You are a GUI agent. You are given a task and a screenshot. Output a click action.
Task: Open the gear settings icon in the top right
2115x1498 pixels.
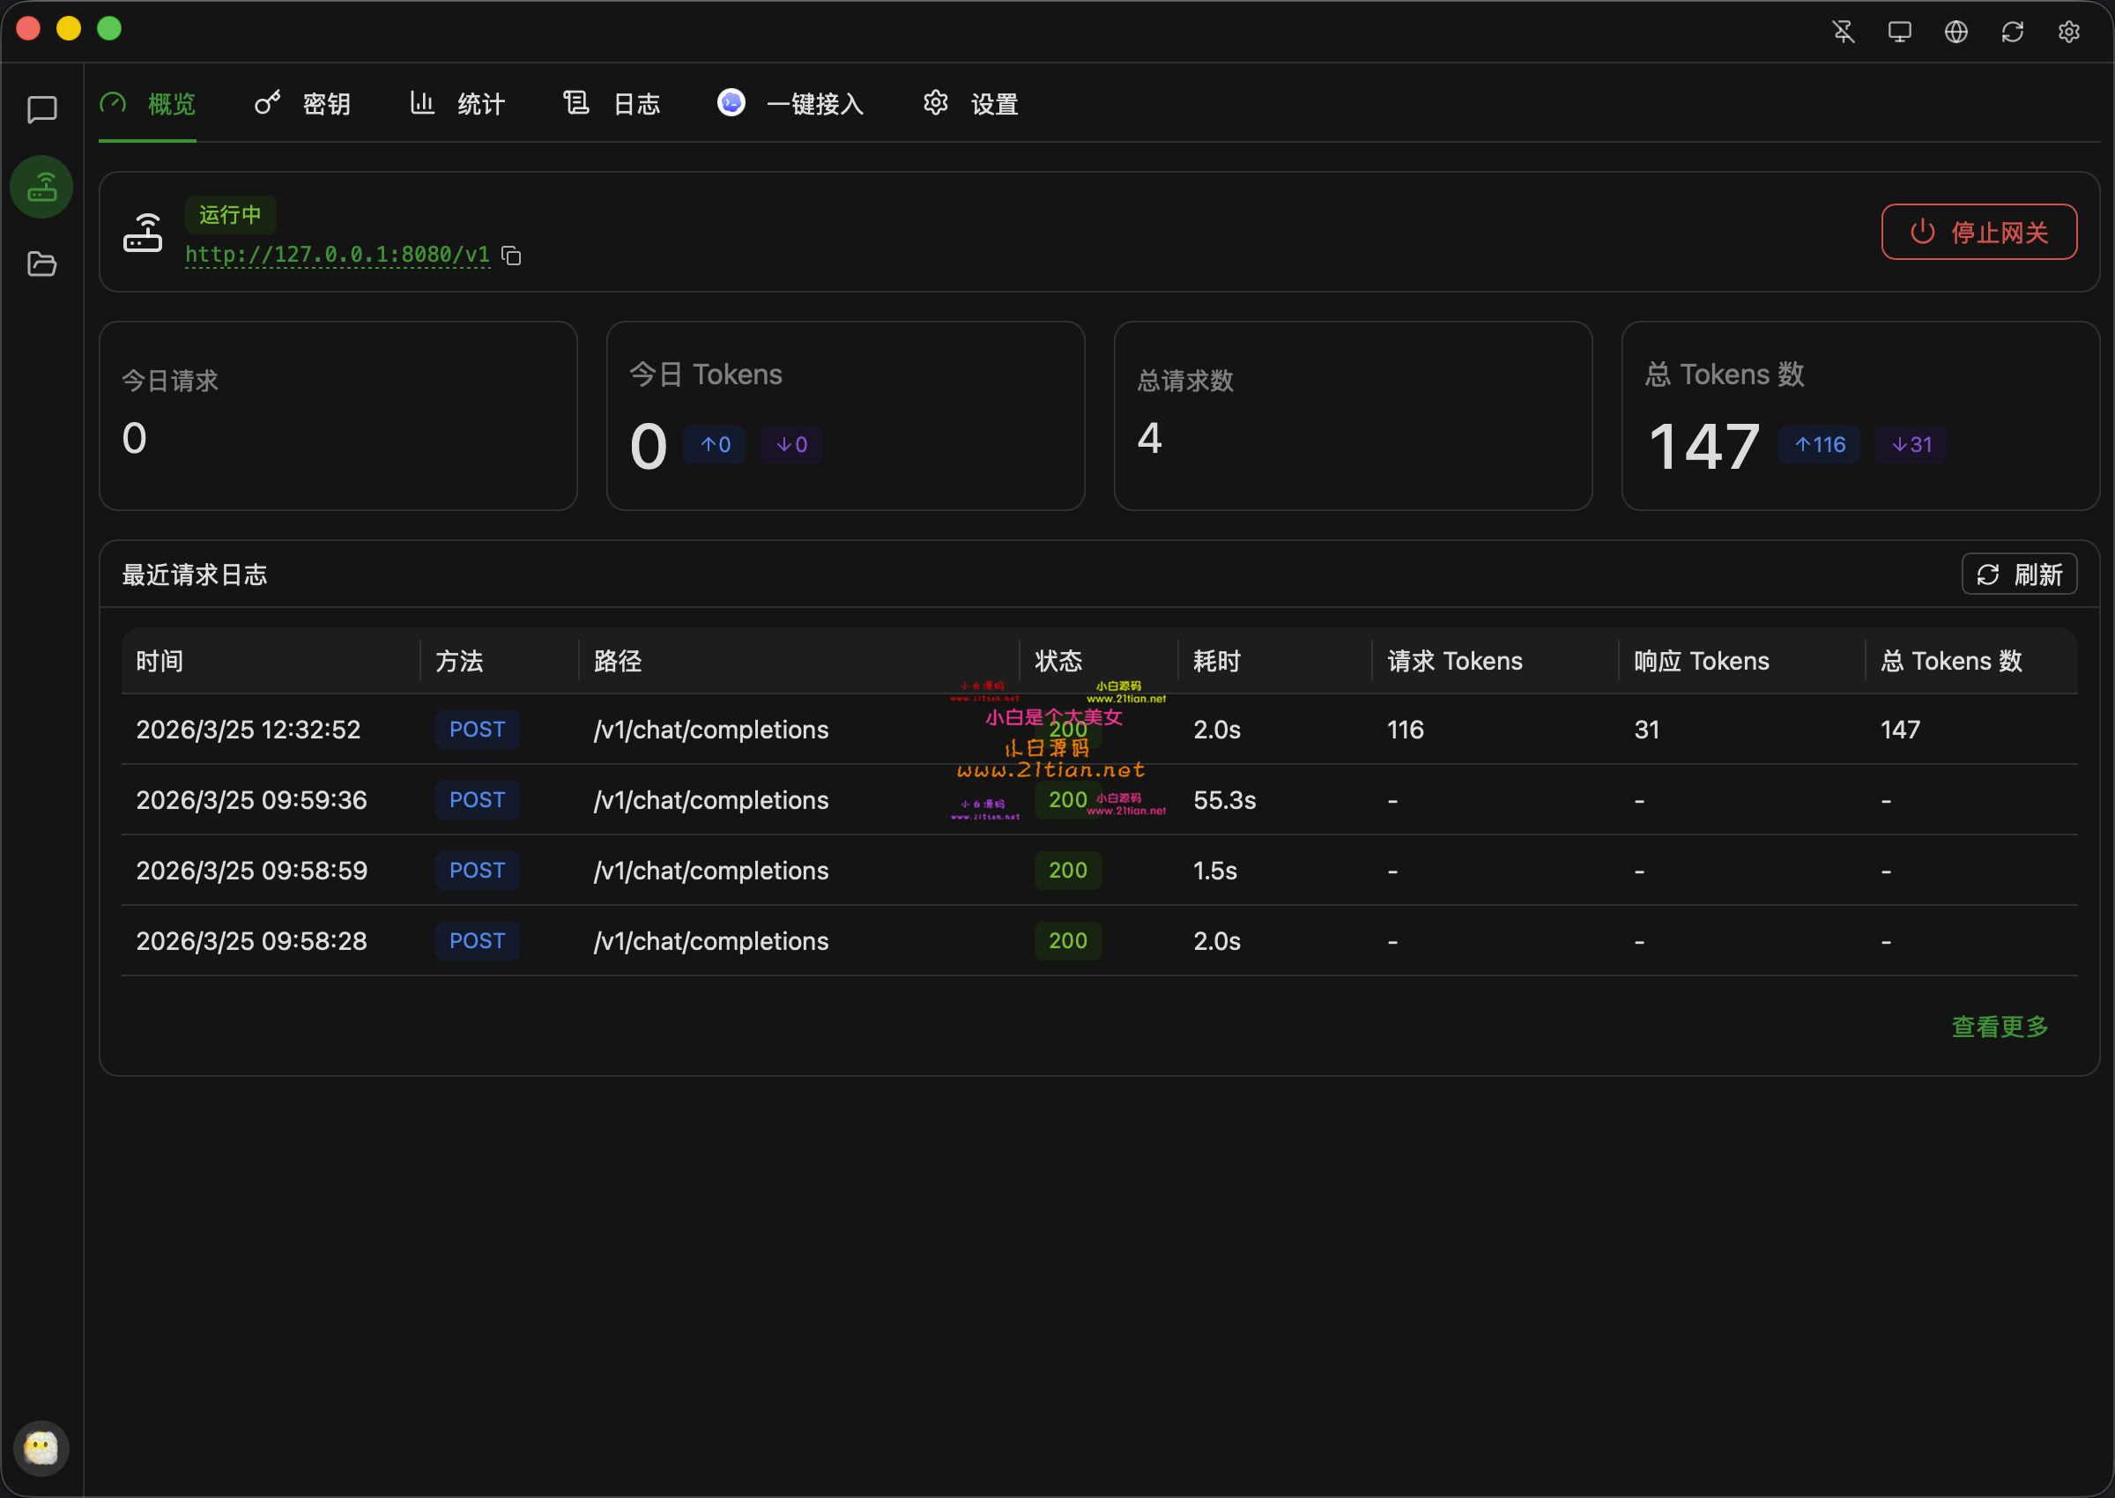pos(2068,32)
